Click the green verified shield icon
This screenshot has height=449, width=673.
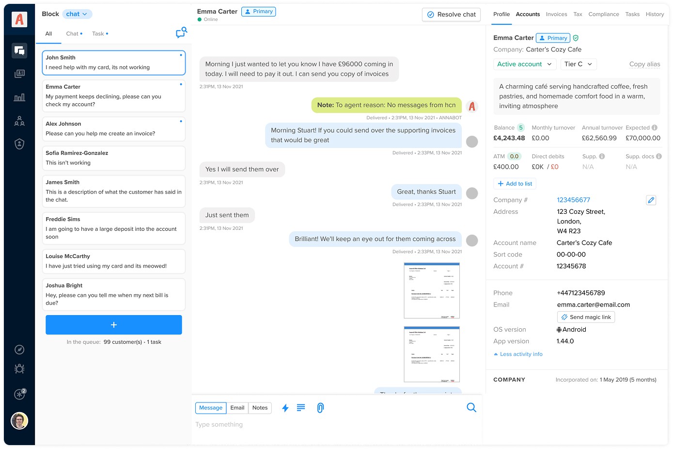pyautogui.click(x=576, y=38)
